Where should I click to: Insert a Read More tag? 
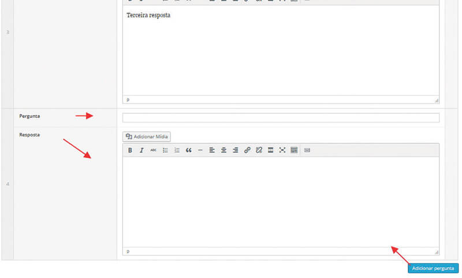pyautogui.click(x=270, y=150)
